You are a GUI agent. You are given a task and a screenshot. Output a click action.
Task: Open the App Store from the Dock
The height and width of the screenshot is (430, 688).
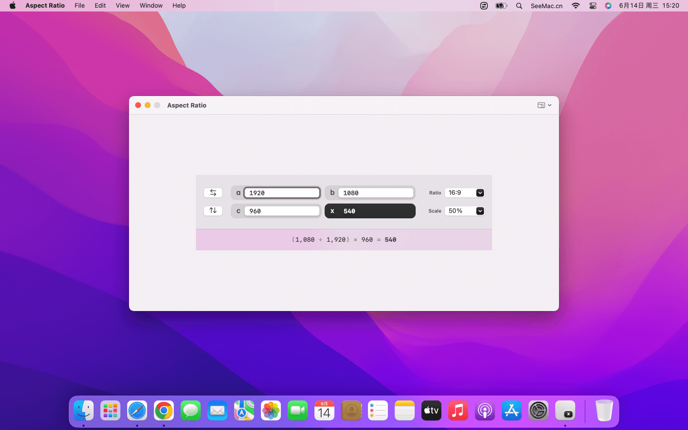(512, 410)
